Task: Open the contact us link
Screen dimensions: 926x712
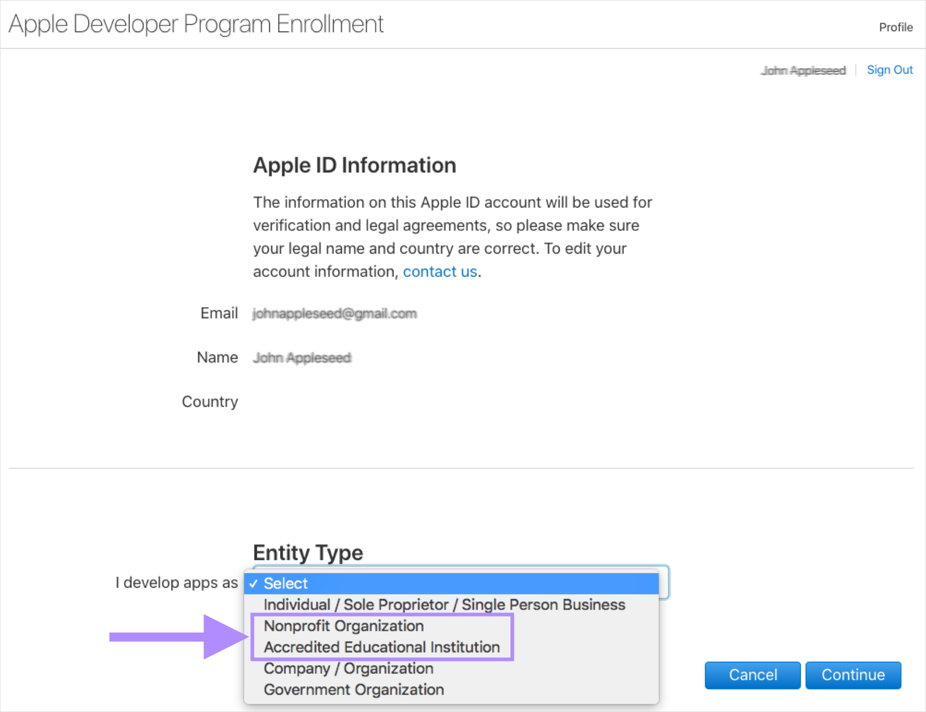Action: (439, 271)
